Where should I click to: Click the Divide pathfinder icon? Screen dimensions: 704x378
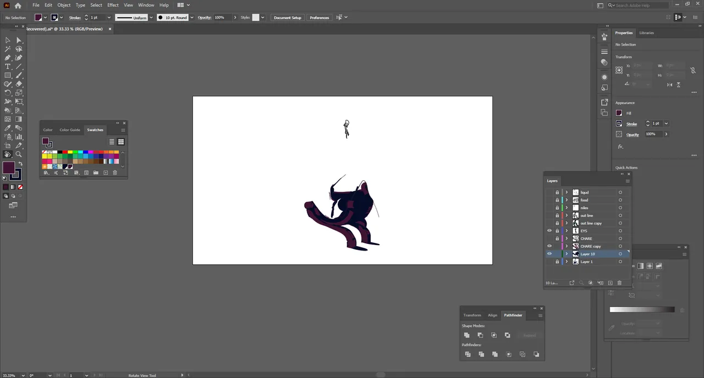coord(468,354)
